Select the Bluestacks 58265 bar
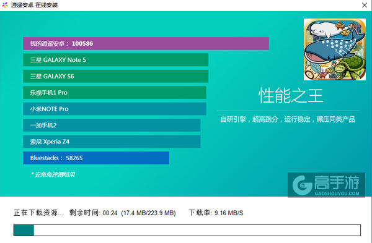Viewport: 372px width, 243px height. (x=96, y=158)
